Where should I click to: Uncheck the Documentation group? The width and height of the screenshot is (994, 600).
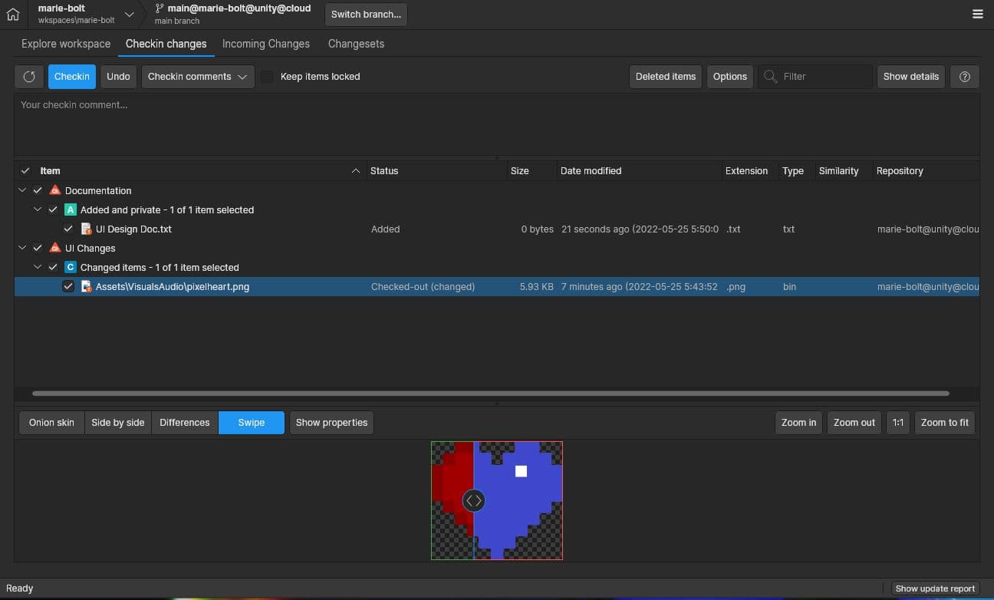pyautogui.click(x=37, y=190)
